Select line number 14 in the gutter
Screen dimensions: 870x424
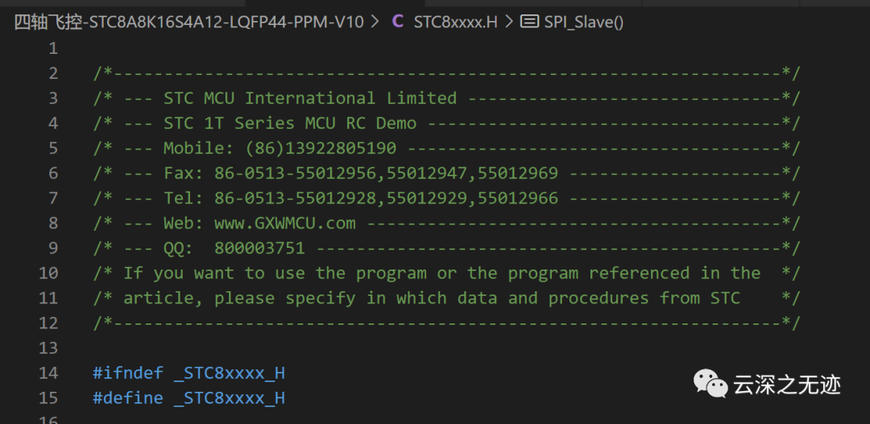(x=48, y=373)
